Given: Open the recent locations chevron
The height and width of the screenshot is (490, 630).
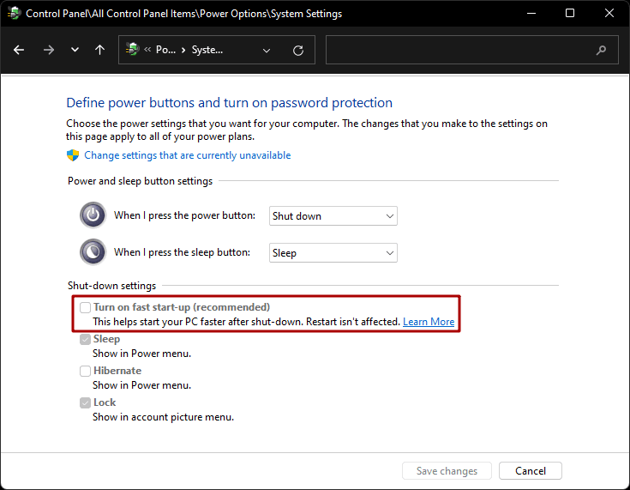Looking at the screenshot, I should (75, 50).
